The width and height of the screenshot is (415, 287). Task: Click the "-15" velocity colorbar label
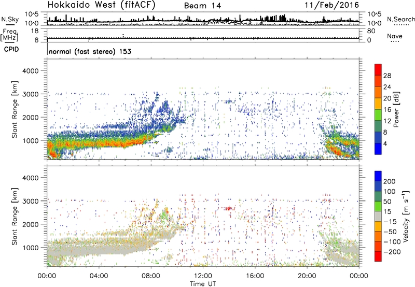390,222
